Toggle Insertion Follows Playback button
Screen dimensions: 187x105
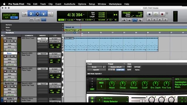44,20
